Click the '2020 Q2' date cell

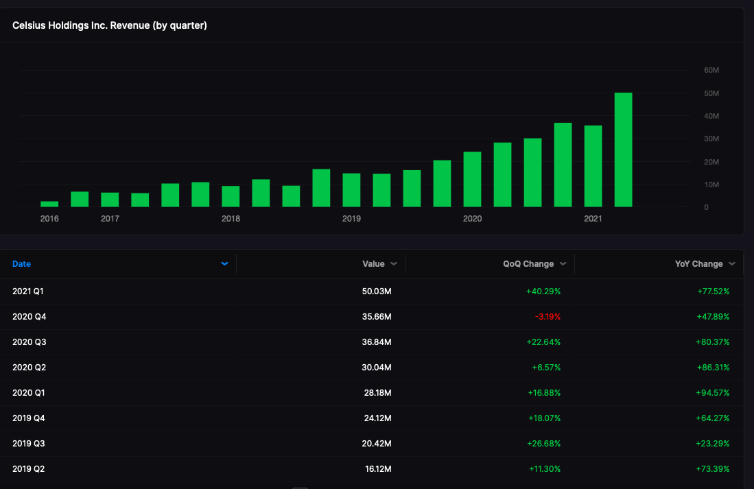(30, 368)
